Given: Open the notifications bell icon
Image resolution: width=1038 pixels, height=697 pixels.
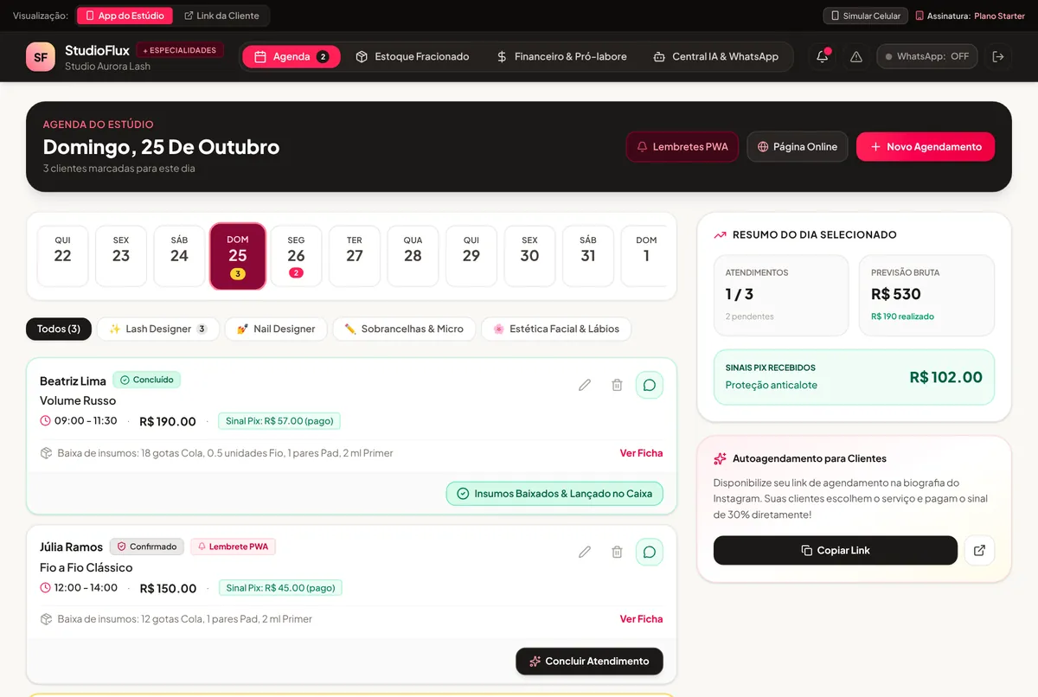Looking at the screenshot, I should click(x=822, y=56).
